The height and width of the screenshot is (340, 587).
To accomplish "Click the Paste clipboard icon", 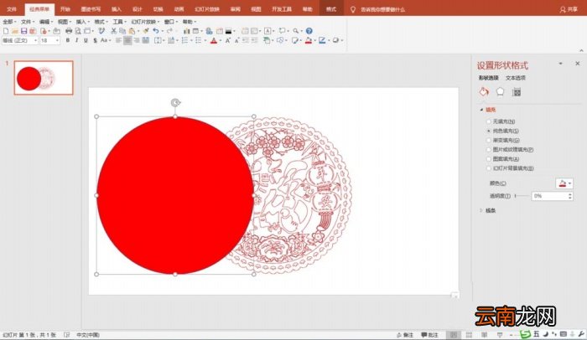I will pos(132,31).
